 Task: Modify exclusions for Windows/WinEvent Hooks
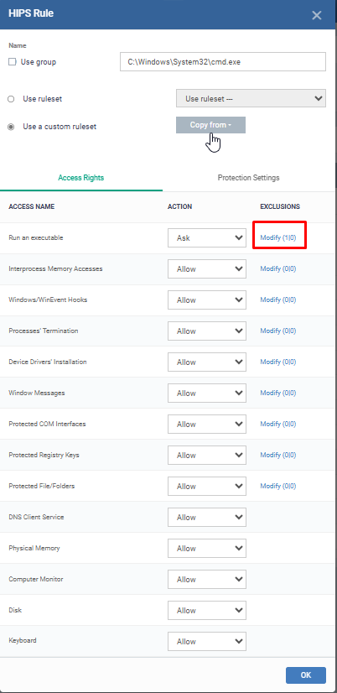277,300
